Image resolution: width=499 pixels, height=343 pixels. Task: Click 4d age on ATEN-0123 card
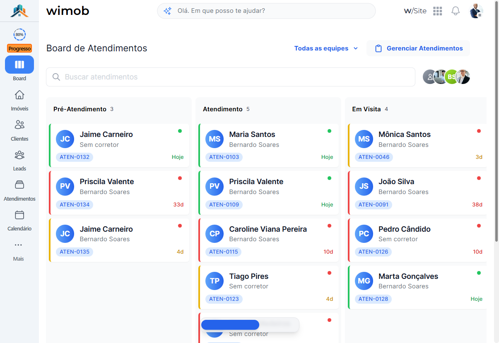[330, 299]
